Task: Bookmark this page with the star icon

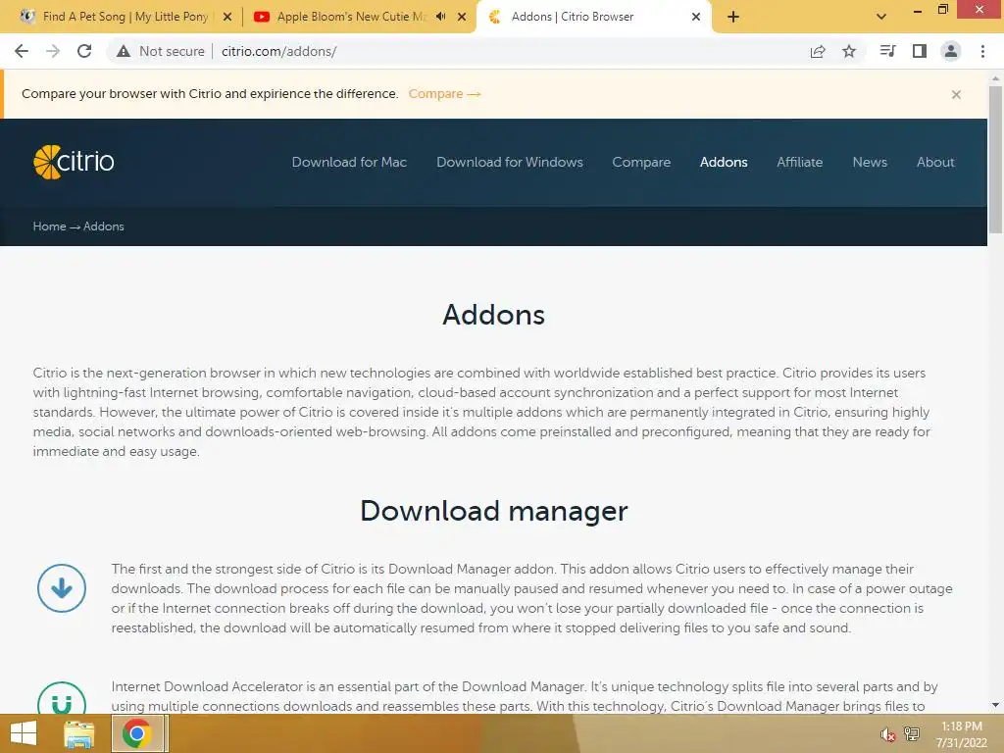Action: 849,51
